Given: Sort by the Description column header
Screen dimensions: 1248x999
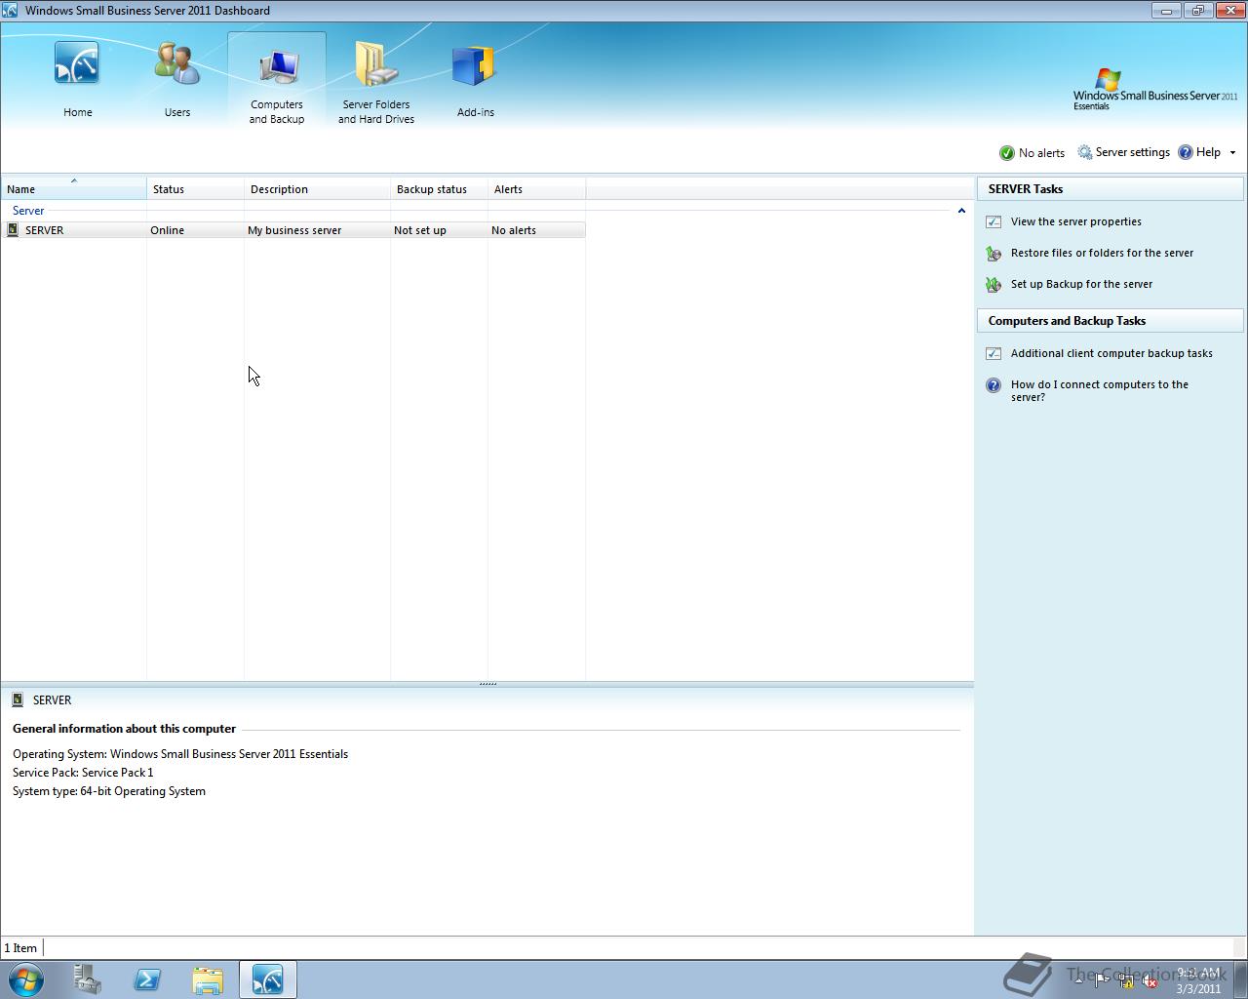Looking at the screenshot, I should point(317,189).
